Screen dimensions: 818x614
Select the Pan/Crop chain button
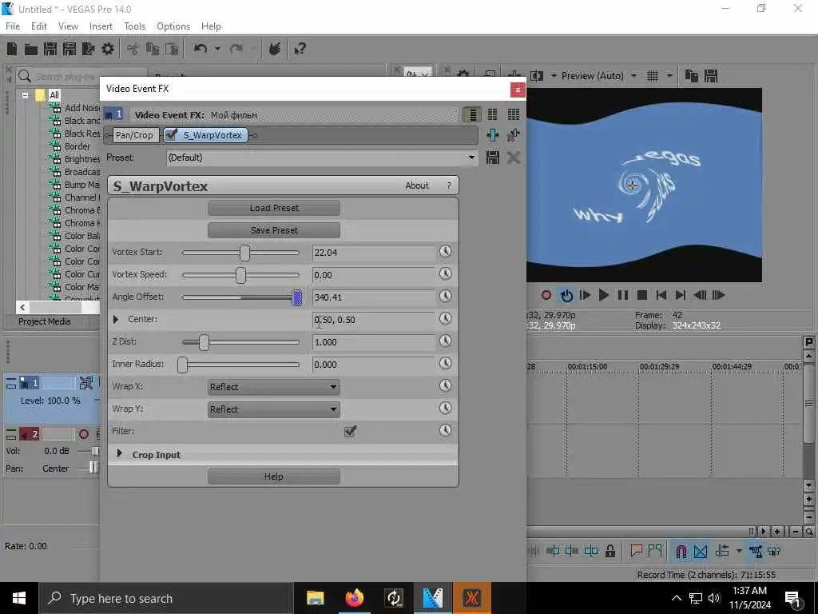pyautogui.click(x=134, y=135)
